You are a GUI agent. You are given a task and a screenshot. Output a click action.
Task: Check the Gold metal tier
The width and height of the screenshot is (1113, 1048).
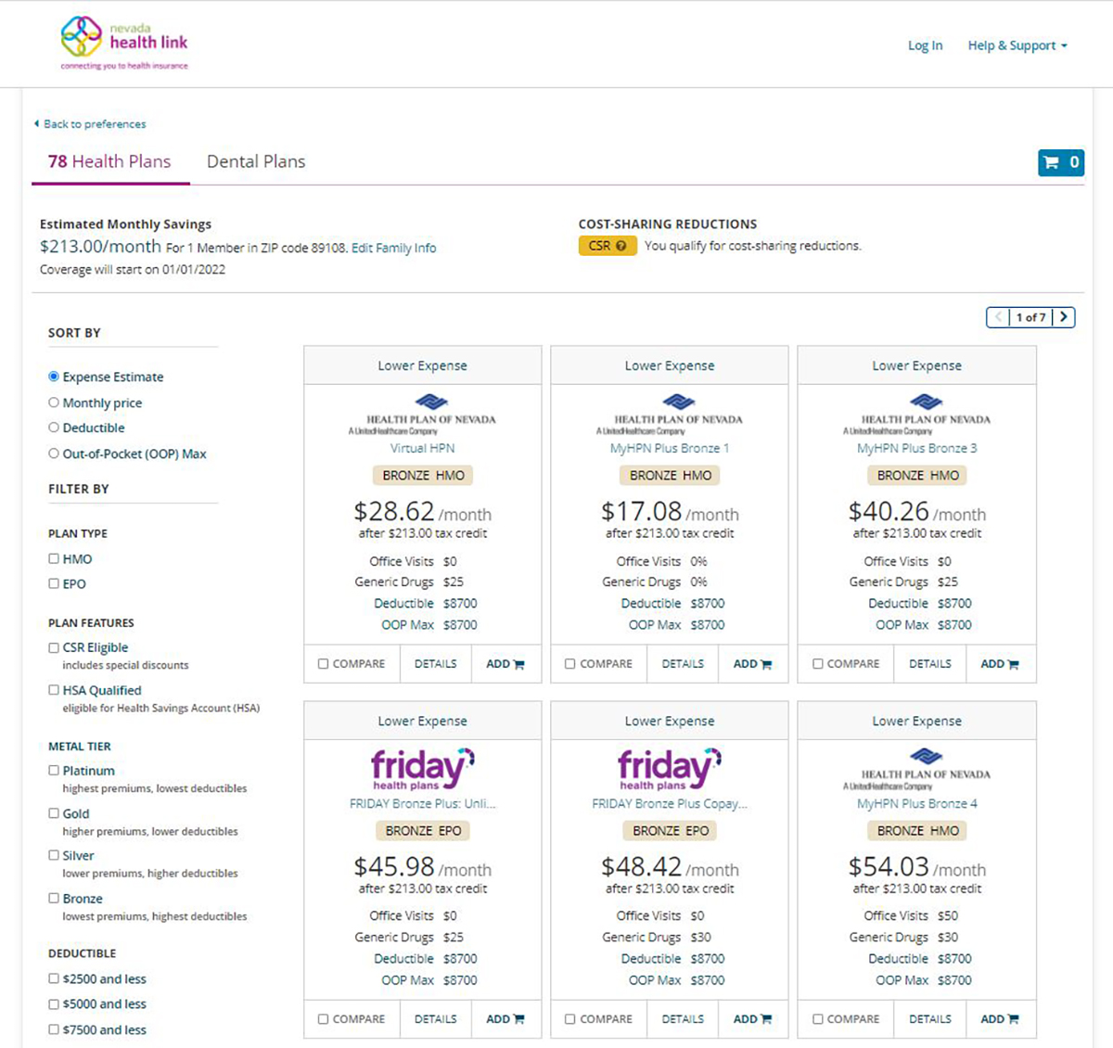pyautogui.click(x=54, y=813)
